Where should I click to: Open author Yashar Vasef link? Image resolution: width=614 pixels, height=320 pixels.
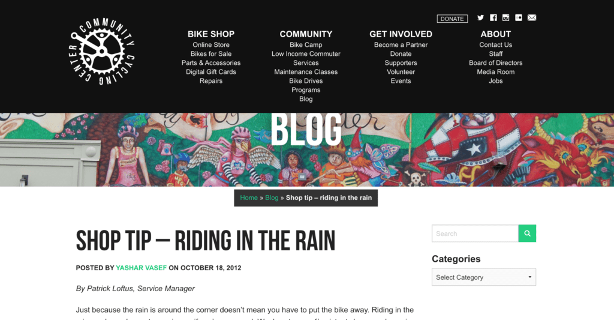click(x=142, y=268)
